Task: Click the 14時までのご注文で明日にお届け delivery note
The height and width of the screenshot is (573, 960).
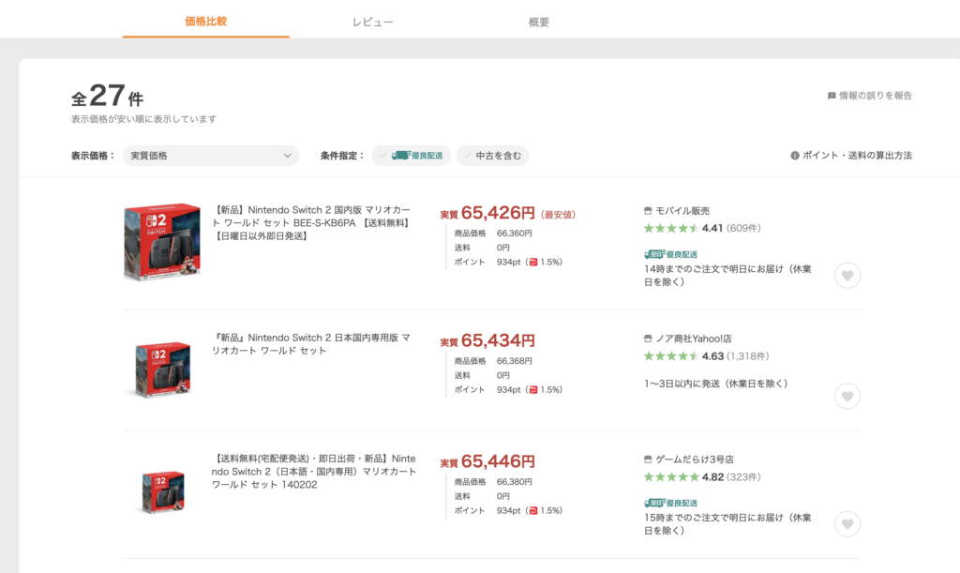Action: [x=727, y=276]
